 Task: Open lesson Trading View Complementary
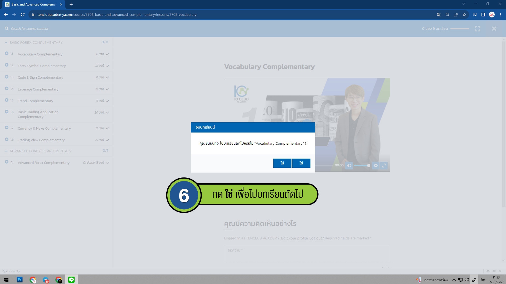pyautogui.click(x=41, y=140)
